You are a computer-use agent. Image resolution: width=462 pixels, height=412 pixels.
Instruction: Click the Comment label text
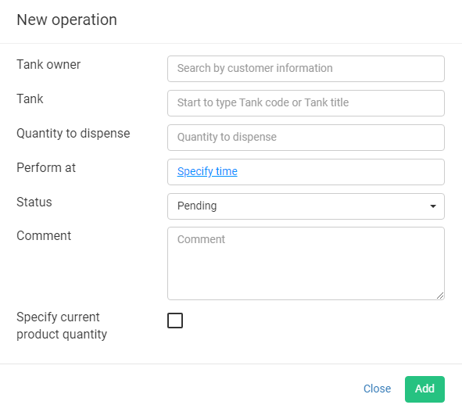[44, 236]
